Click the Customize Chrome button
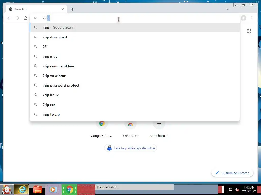Screen dimensions: 261x195 [232, 173]
